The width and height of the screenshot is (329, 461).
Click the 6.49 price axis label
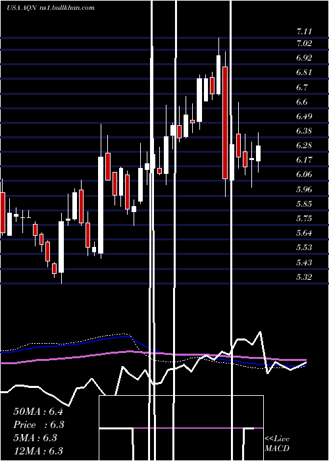point(304,117)
